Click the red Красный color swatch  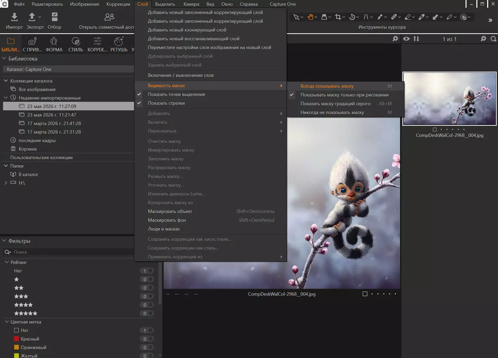pos(16,339)
